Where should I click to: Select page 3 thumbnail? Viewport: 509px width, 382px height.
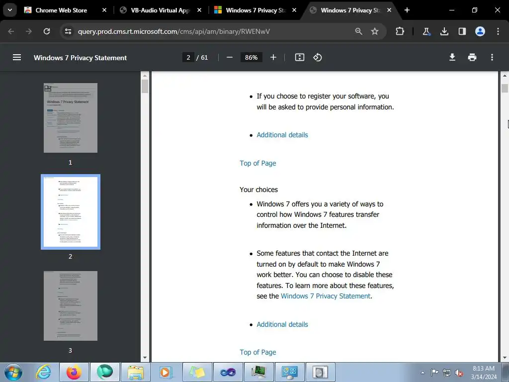pos(71,306)
